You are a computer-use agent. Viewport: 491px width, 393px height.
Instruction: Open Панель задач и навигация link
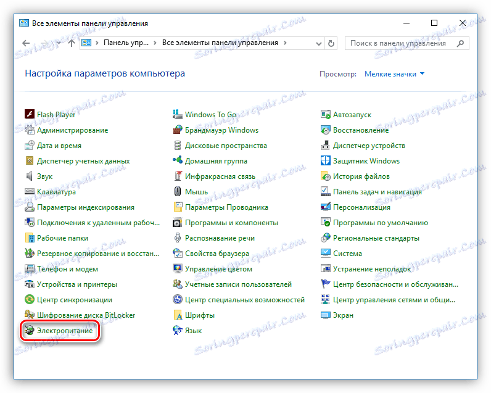(x=378, y=192)
